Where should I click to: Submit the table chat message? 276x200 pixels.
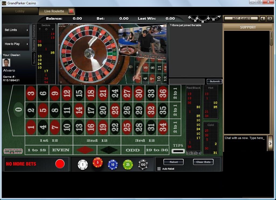[215, 81]
